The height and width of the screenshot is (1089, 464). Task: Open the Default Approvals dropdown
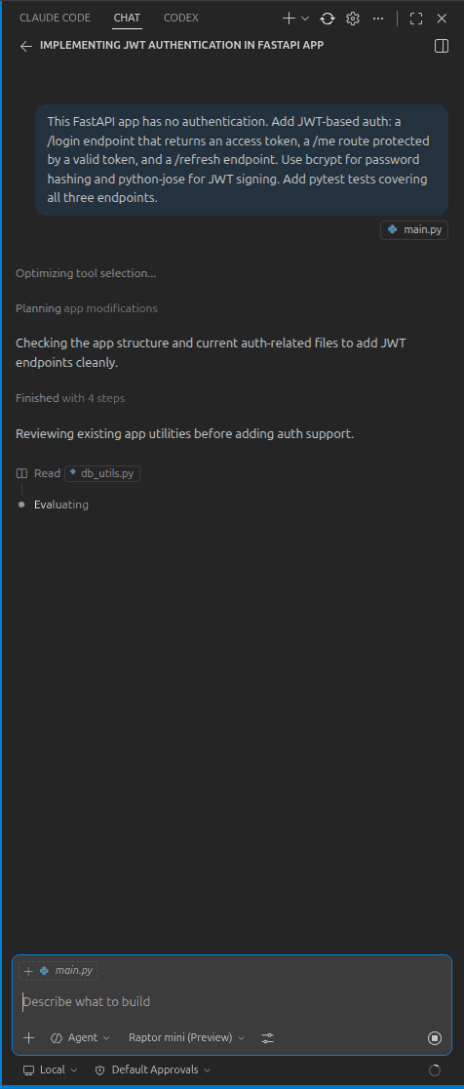pos(153,1070)
